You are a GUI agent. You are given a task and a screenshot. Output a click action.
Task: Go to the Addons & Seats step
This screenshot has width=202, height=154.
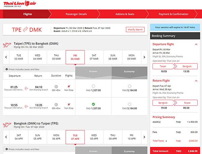(125, 14)
